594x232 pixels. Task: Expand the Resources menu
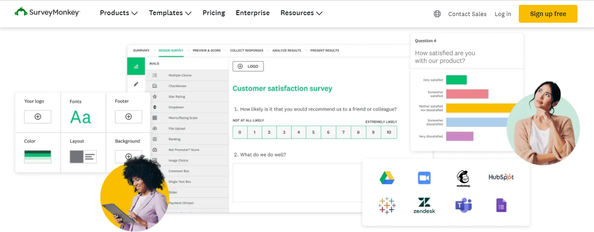pyautogui.click(x=301, y=13)
